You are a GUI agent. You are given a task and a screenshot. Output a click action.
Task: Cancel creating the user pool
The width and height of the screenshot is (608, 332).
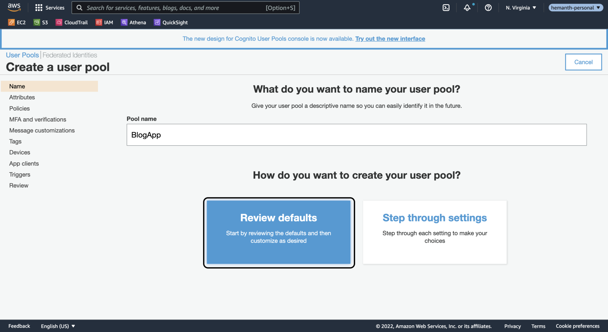tap(583, 62)
